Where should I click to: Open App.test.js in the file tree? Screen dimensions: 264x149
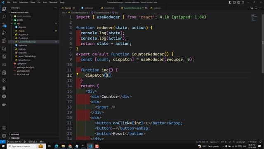tap(23, 34)
